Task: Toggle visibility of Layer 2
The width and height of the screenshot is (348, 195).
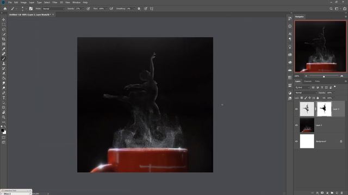Action: [x=296, y=125]
